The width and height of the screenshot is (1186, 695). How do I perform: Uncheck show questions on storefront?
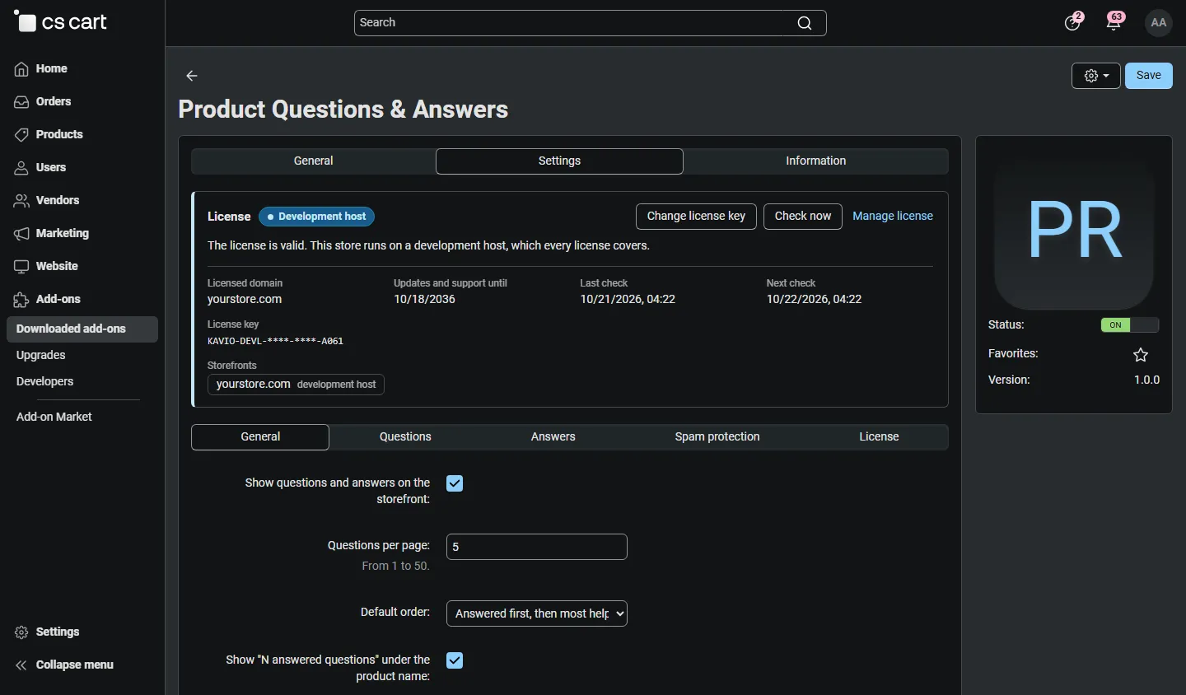click(455, 483)
